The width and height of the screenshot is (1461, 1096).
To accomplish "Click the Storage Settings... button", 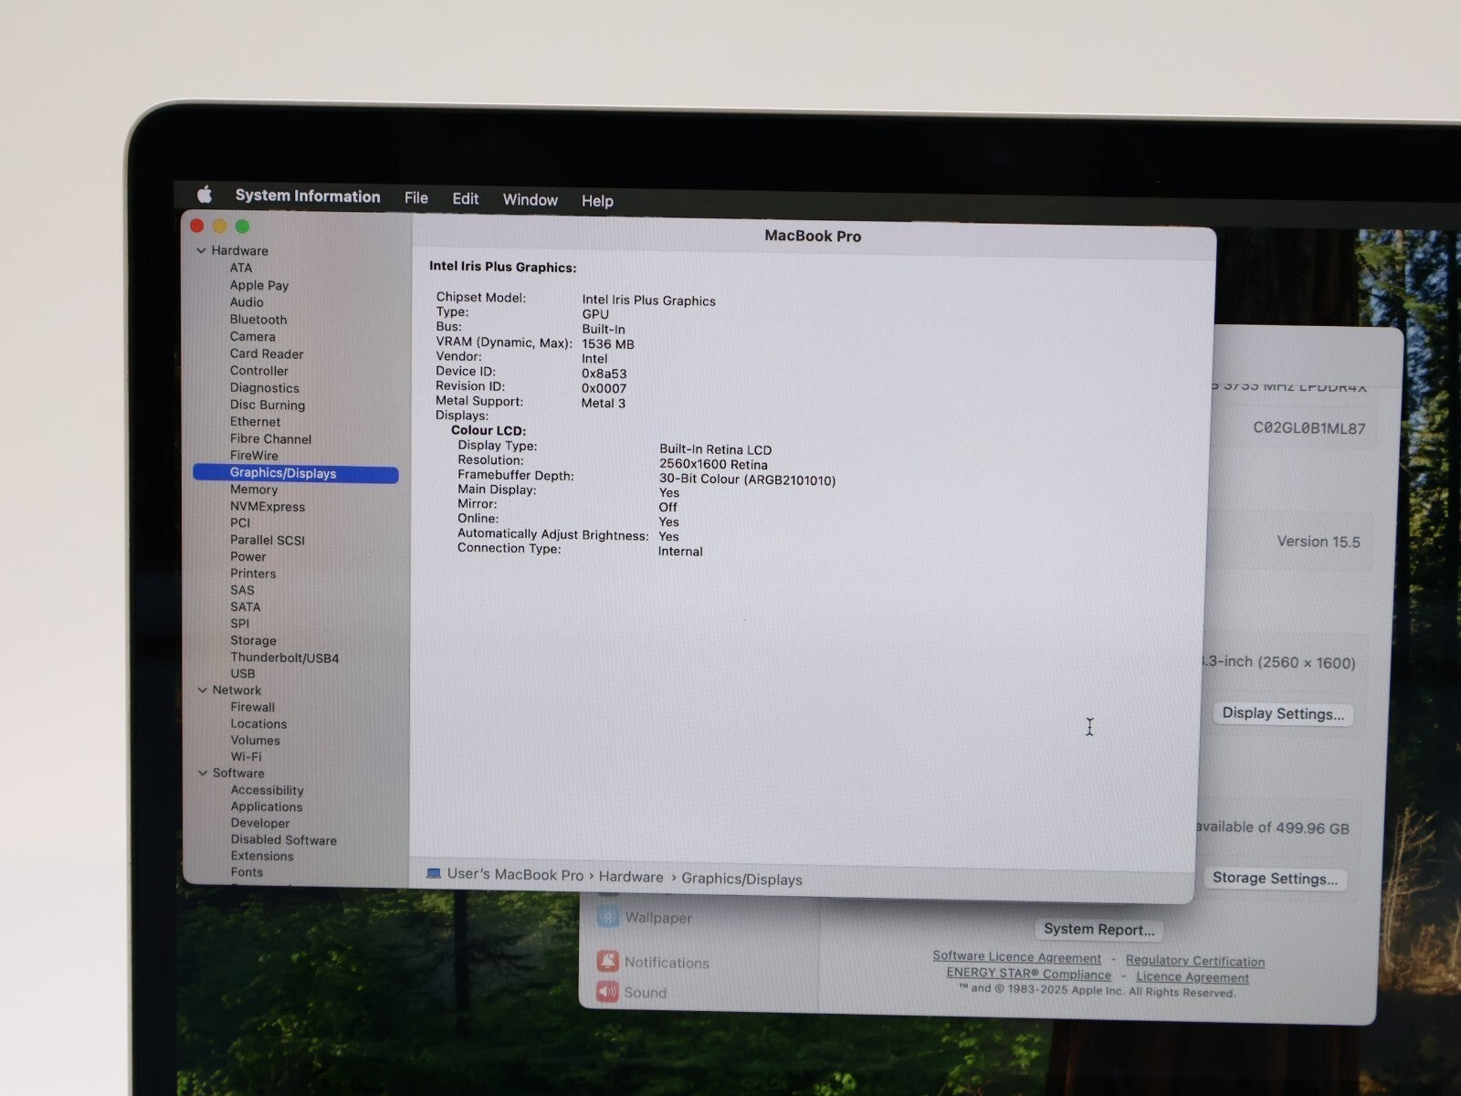I will pyautogui.click(x=1275, y=879).
